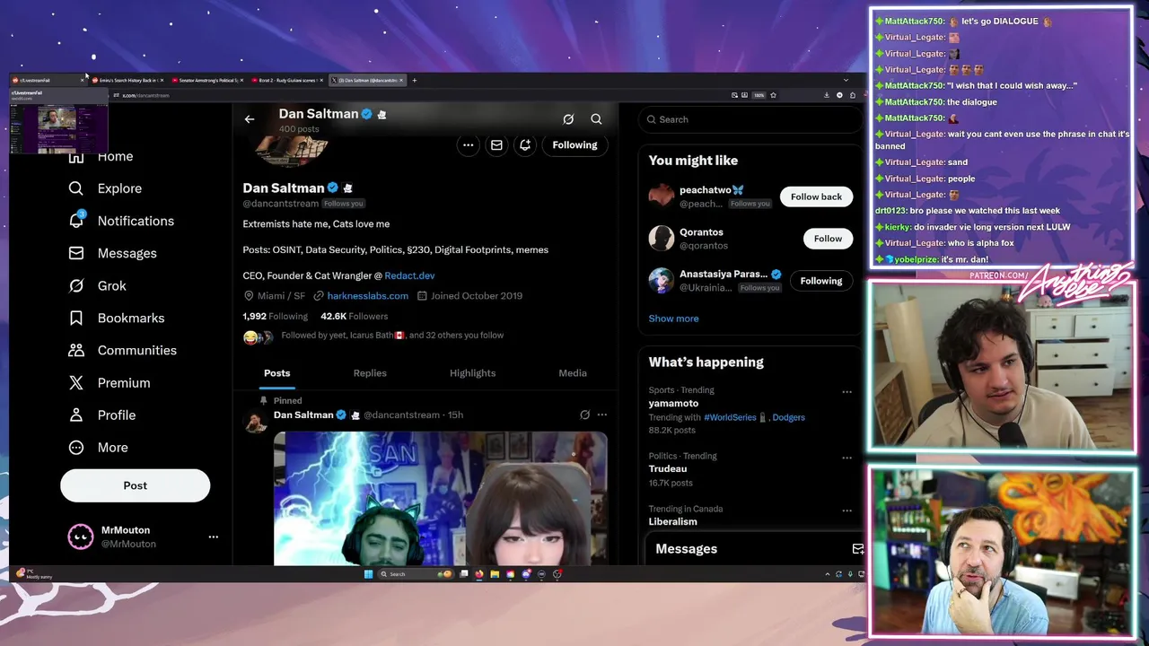Expand the More menu in the sidebar

tap(99, 447)
